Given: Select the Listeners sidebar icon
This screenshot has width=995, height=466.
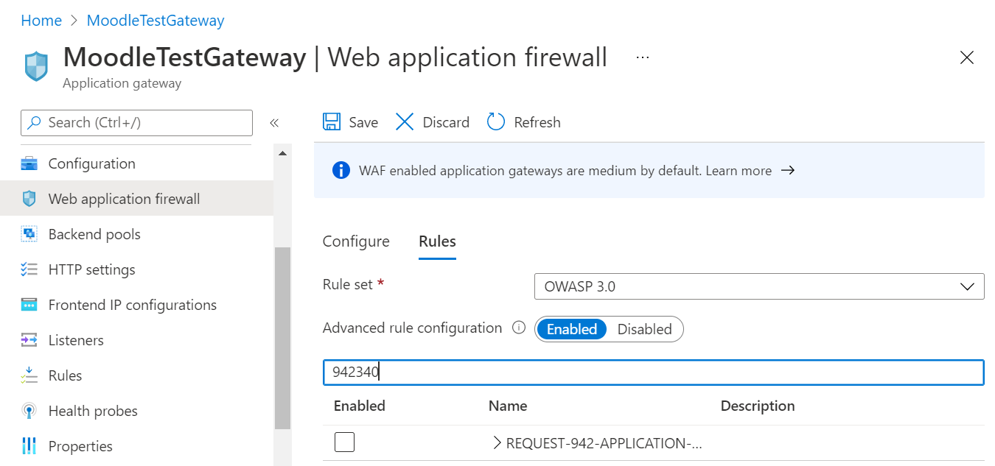Looking at the screenshot, I should (x=30, y=339).
